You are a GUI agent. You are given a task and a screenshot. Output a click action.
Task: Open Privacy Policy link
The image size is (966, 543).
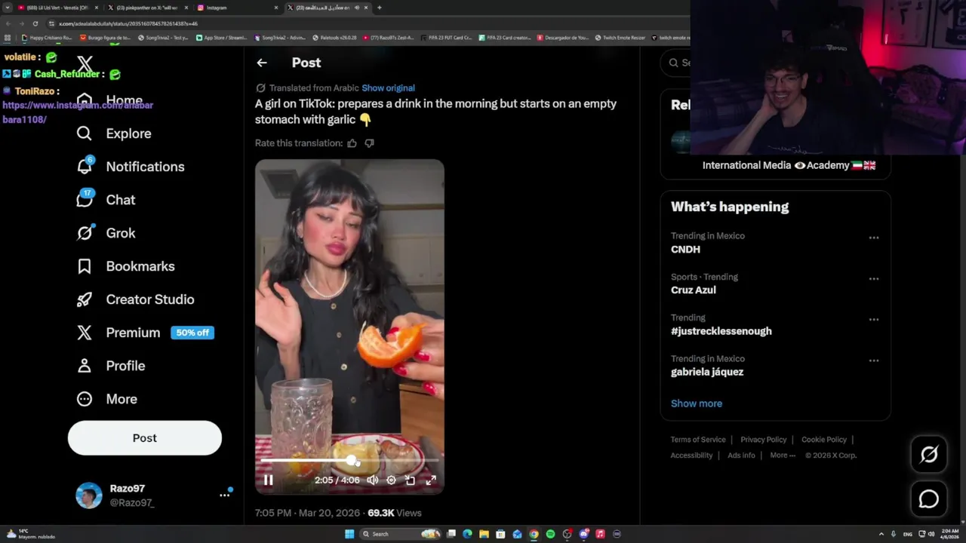click(764, 440)
